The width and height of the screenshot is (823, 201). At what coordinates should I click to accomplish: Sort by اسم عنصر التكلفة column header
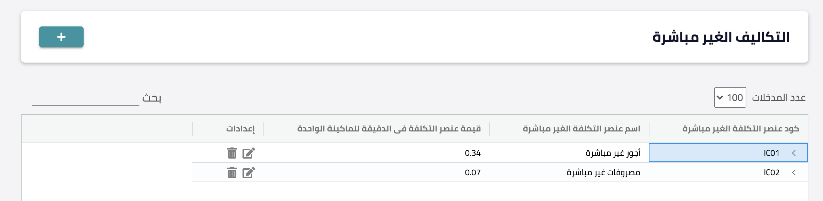coord(581,129)
